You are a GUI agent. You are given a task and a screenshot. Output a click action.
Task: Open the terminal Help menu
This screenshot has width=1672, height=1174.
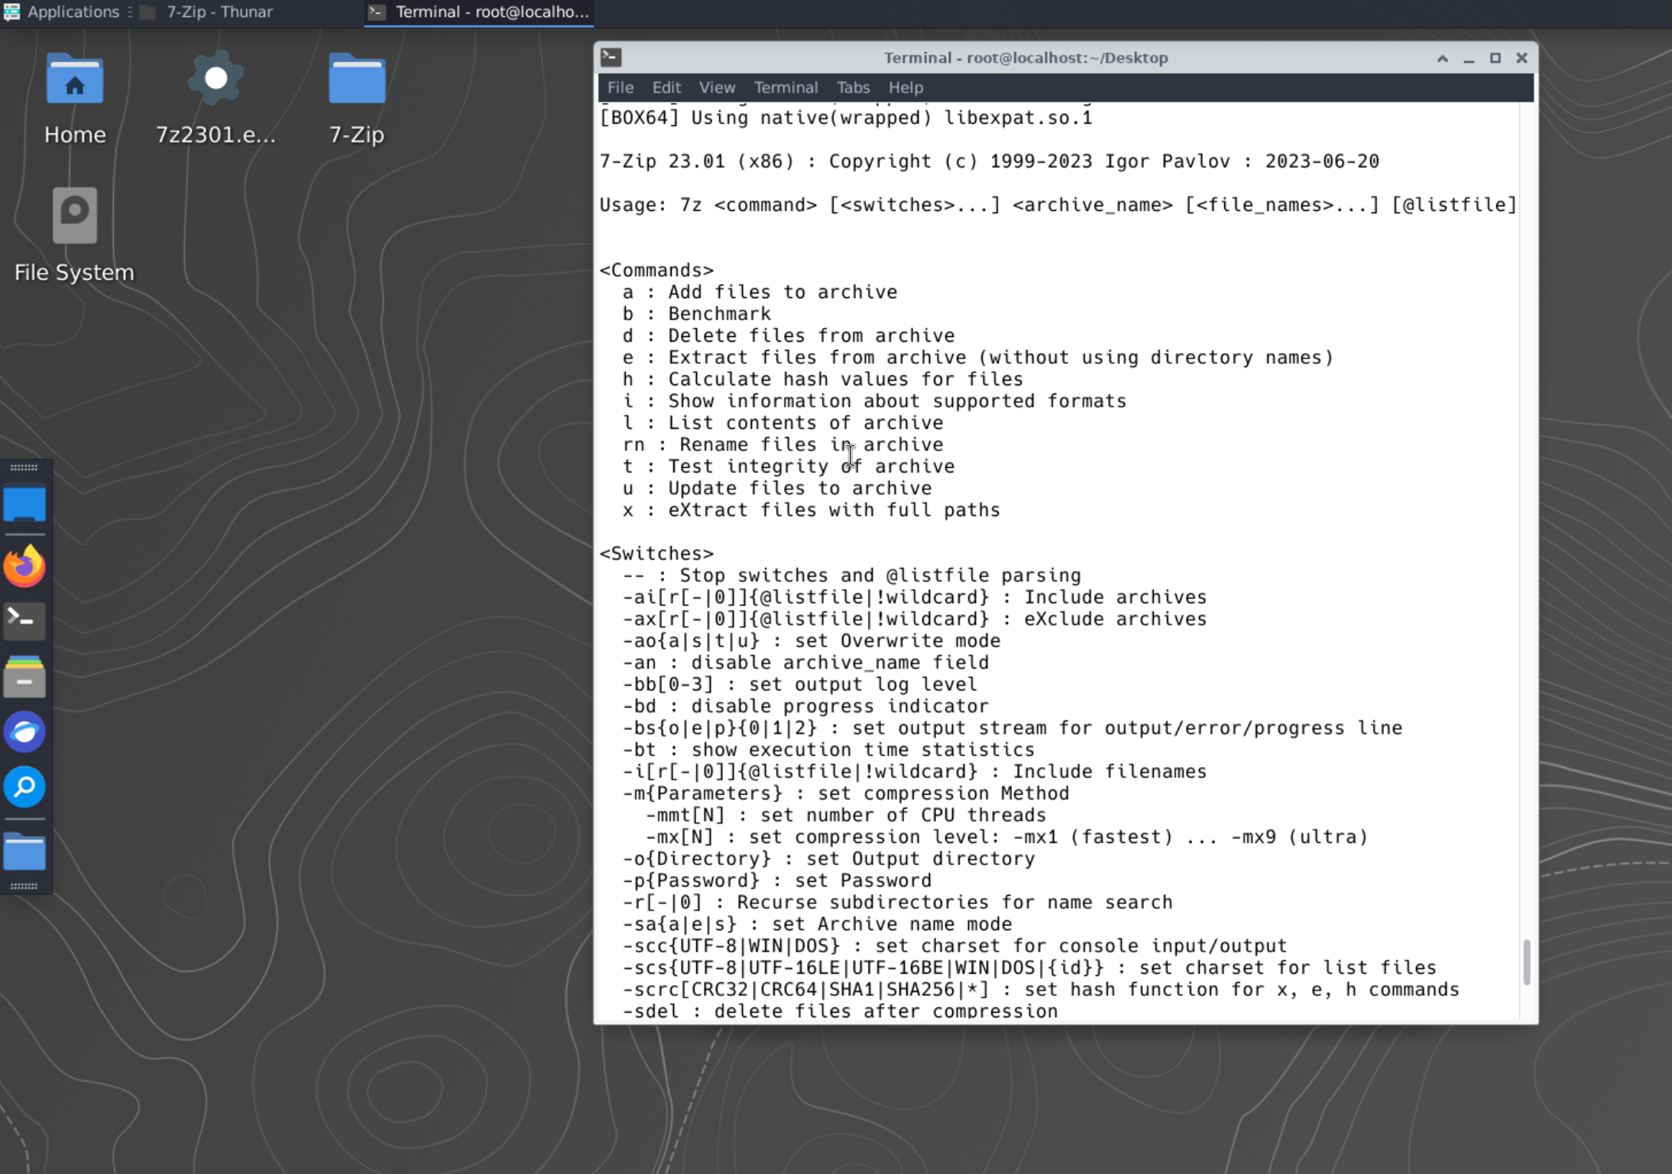[x=905, y=88]
